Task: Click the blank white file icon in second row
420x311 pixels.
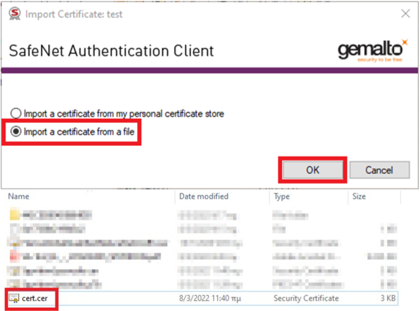Action: [x=14, y=227]
